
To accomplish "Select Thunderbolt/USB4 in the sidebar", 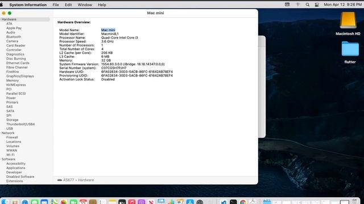I will coord(20,124).
